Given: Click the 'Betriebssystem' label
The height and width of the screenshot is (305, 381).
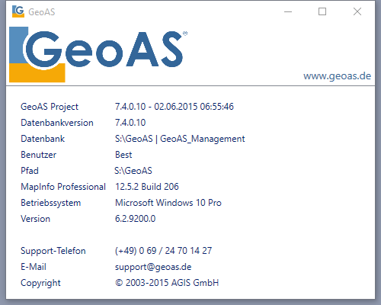Looking at the screenshot, I should [x=51, y=203].
